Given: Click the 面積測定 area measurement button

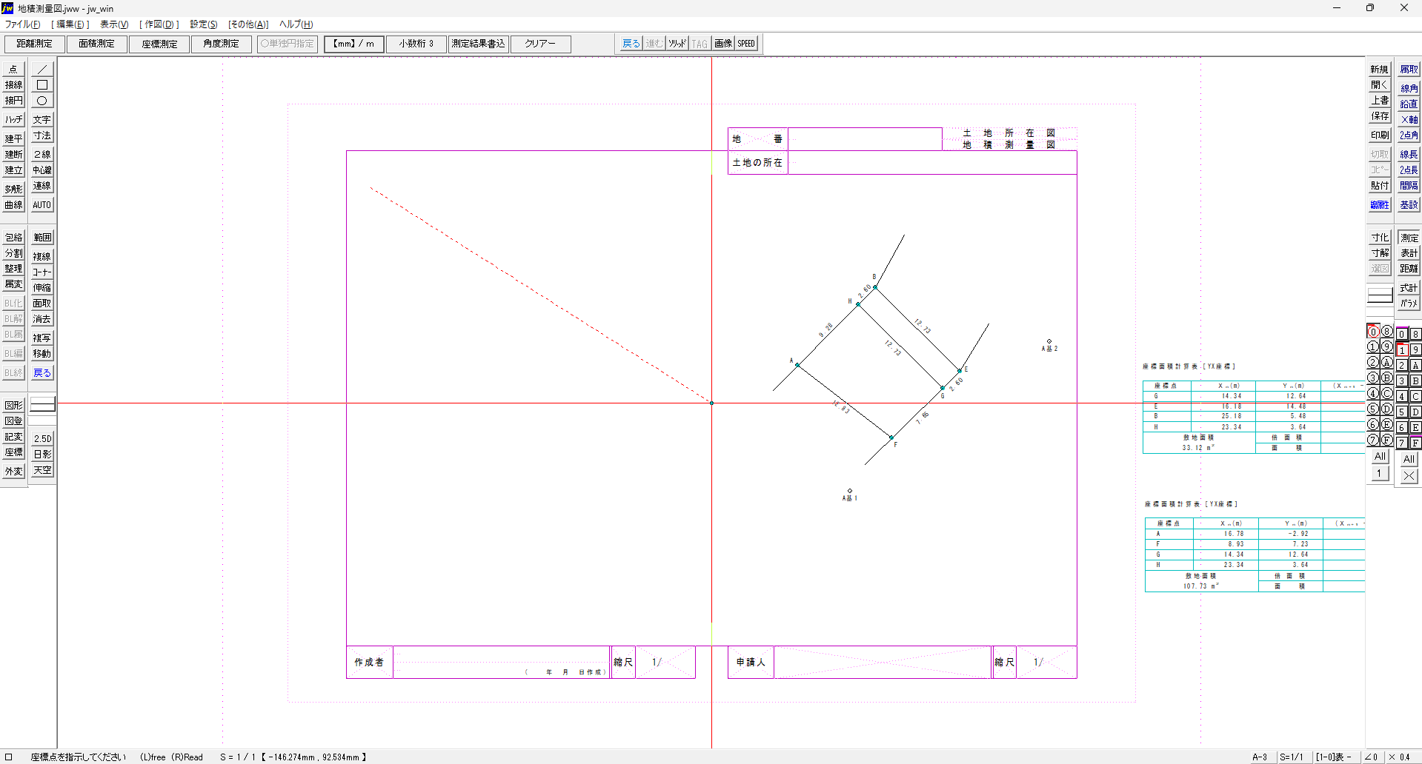Looking at the screenshot, I should click(x=96, y=44).
